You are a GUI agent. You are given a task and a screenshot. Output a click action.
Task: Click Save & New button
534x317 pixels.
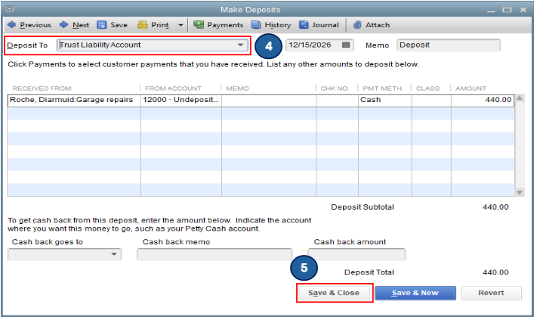pos(415,293)
